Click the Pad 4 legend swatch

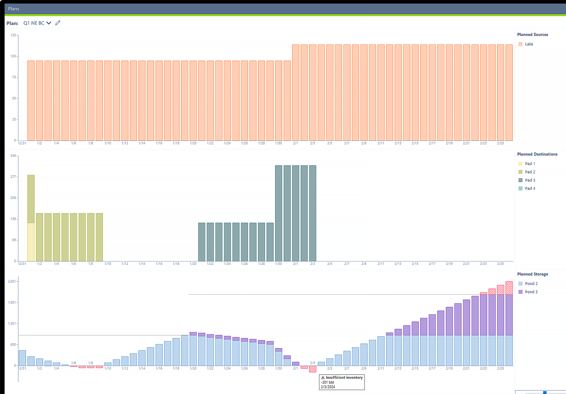click(x=520, y=188)
